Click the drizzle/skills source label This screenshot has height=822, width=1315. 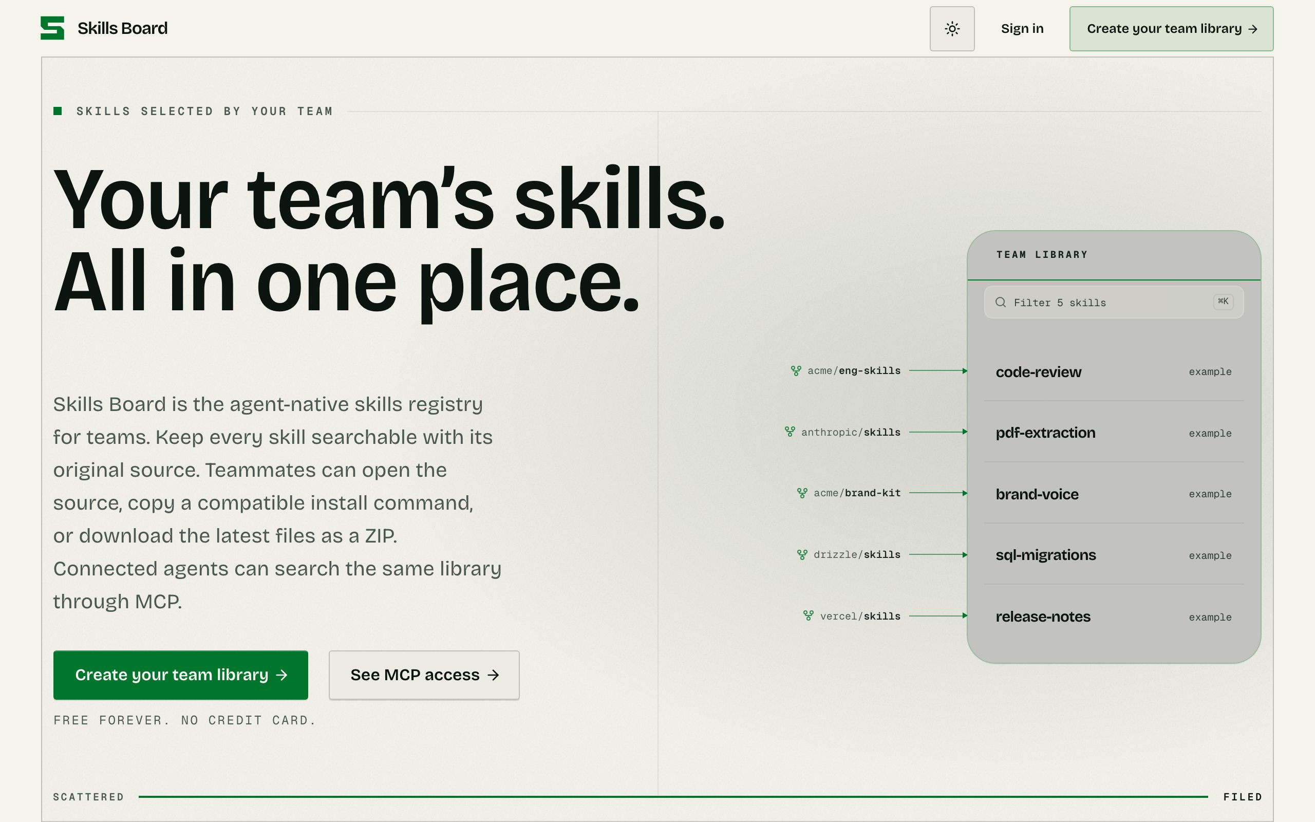(857, 554)
